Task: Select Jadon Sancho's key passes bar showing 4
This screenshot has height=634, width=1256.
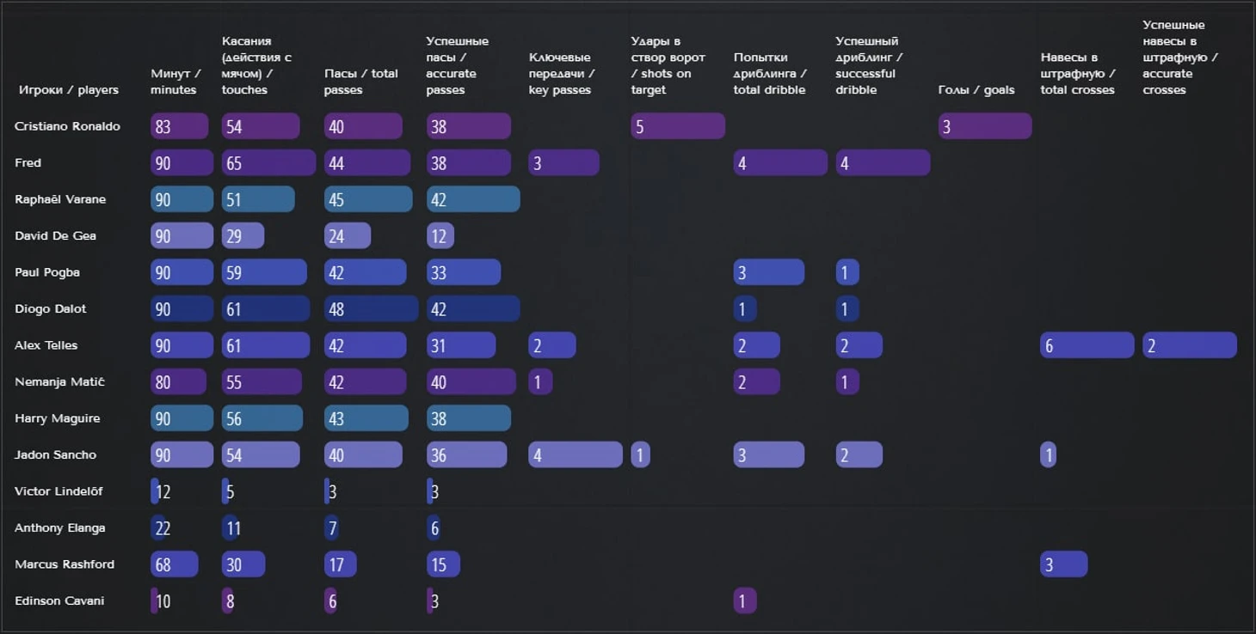Action: coord(576,454)
